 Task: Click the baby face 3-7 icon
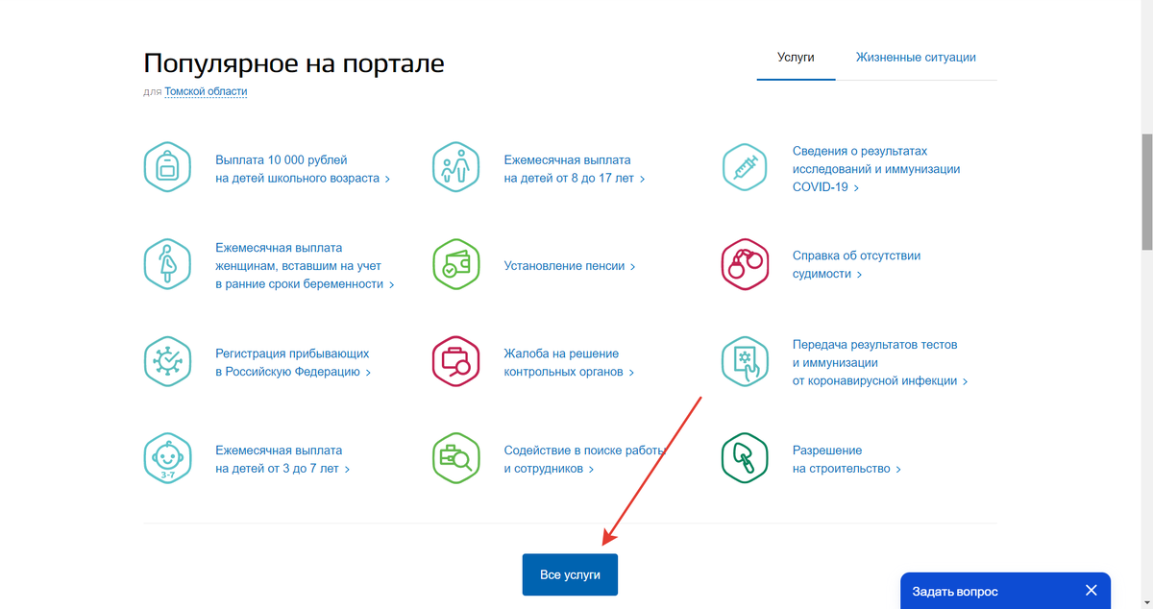167,458
